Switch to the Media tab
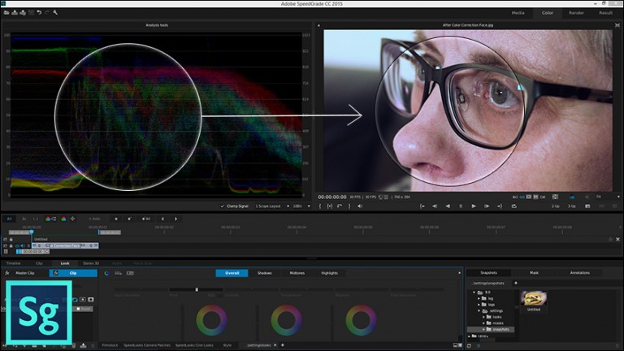624x351 pixels. point(518,13)
